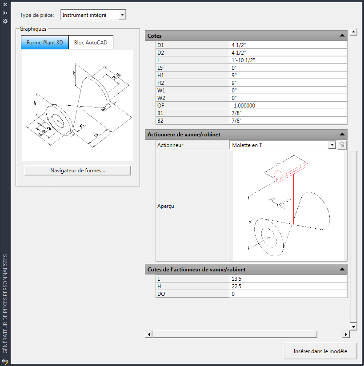The width and height of the screenshot is (364, 366).
Task: Edit the OF value -1.000000
Action: 288,106
